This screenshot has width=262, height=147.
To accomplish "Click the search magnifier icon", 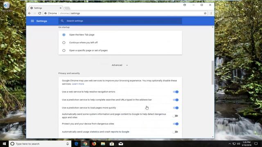I will coord(62,21).
